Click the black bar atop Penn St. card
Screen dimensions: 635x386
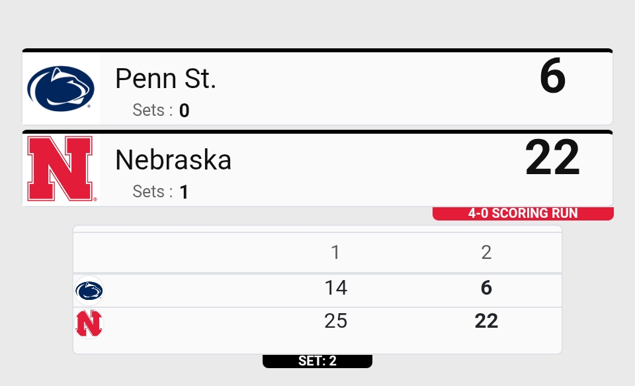point(317,50)
